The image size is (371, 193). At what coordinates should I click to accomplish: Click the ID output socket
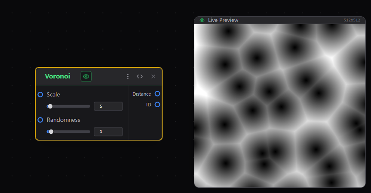[x=157, y=104]
